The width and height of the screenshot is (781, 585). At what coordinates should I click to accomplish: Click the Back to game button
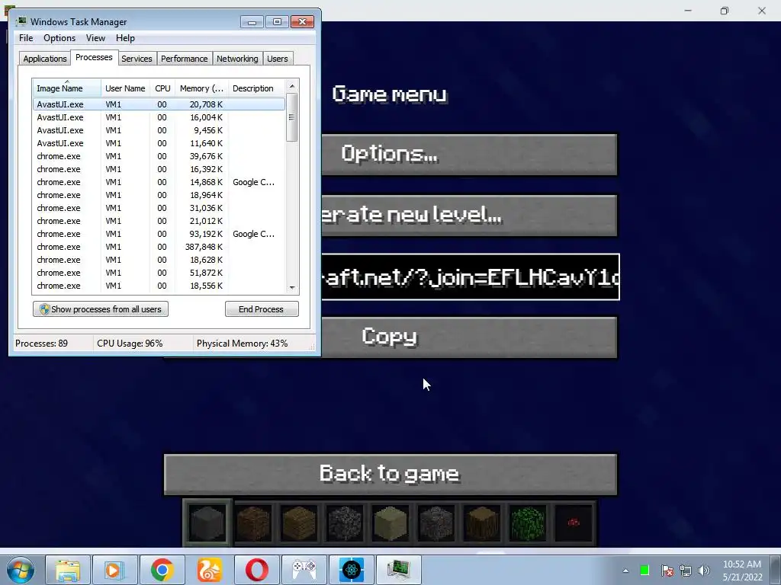pos(390,474)
